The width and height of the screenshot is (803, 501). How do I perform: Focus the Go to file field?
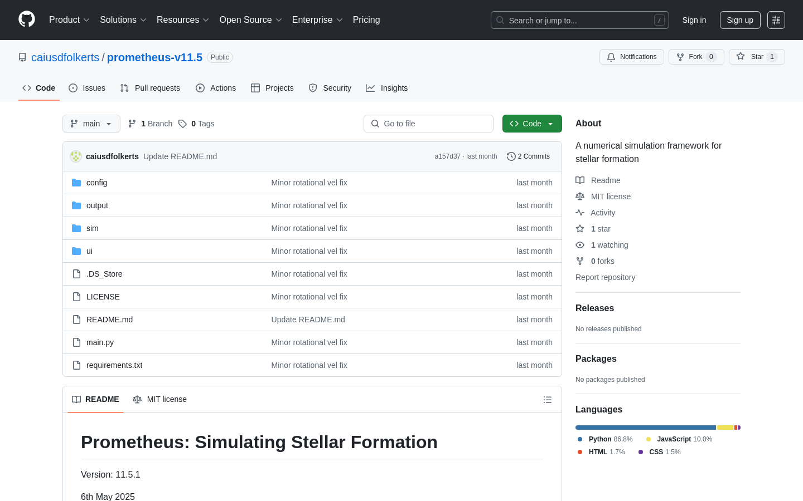pos(428,124)
